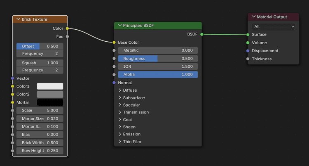Open the black Mortar color swatch
Image resolution: width=309 pixels, height=166 pixels.
pos(50,102)
